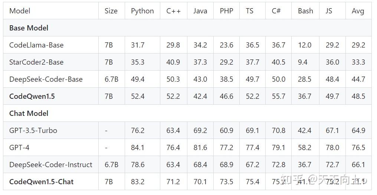Viewport: 377px width, 195px height.
Task: Click the CodeQwen1.5-Chat model name
Action: 41,182
